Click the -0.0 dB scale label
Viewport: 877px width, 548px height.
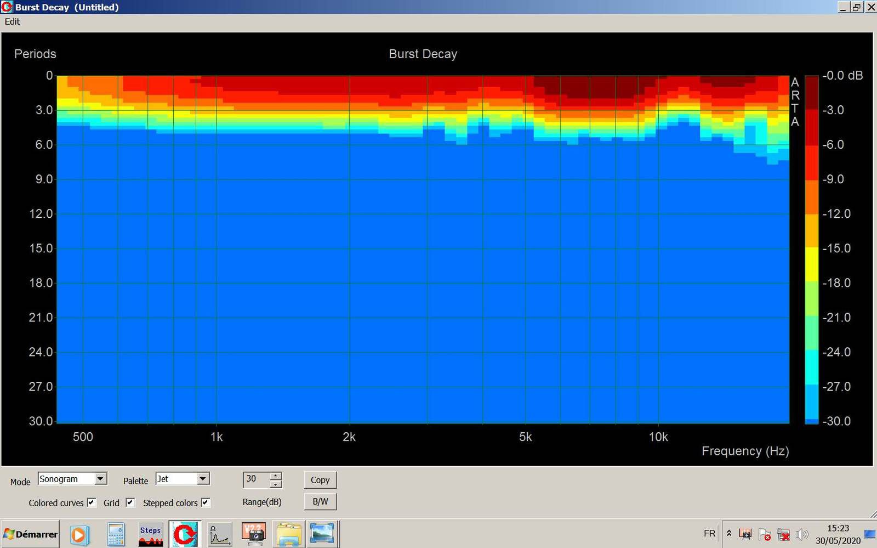[842, 76]
